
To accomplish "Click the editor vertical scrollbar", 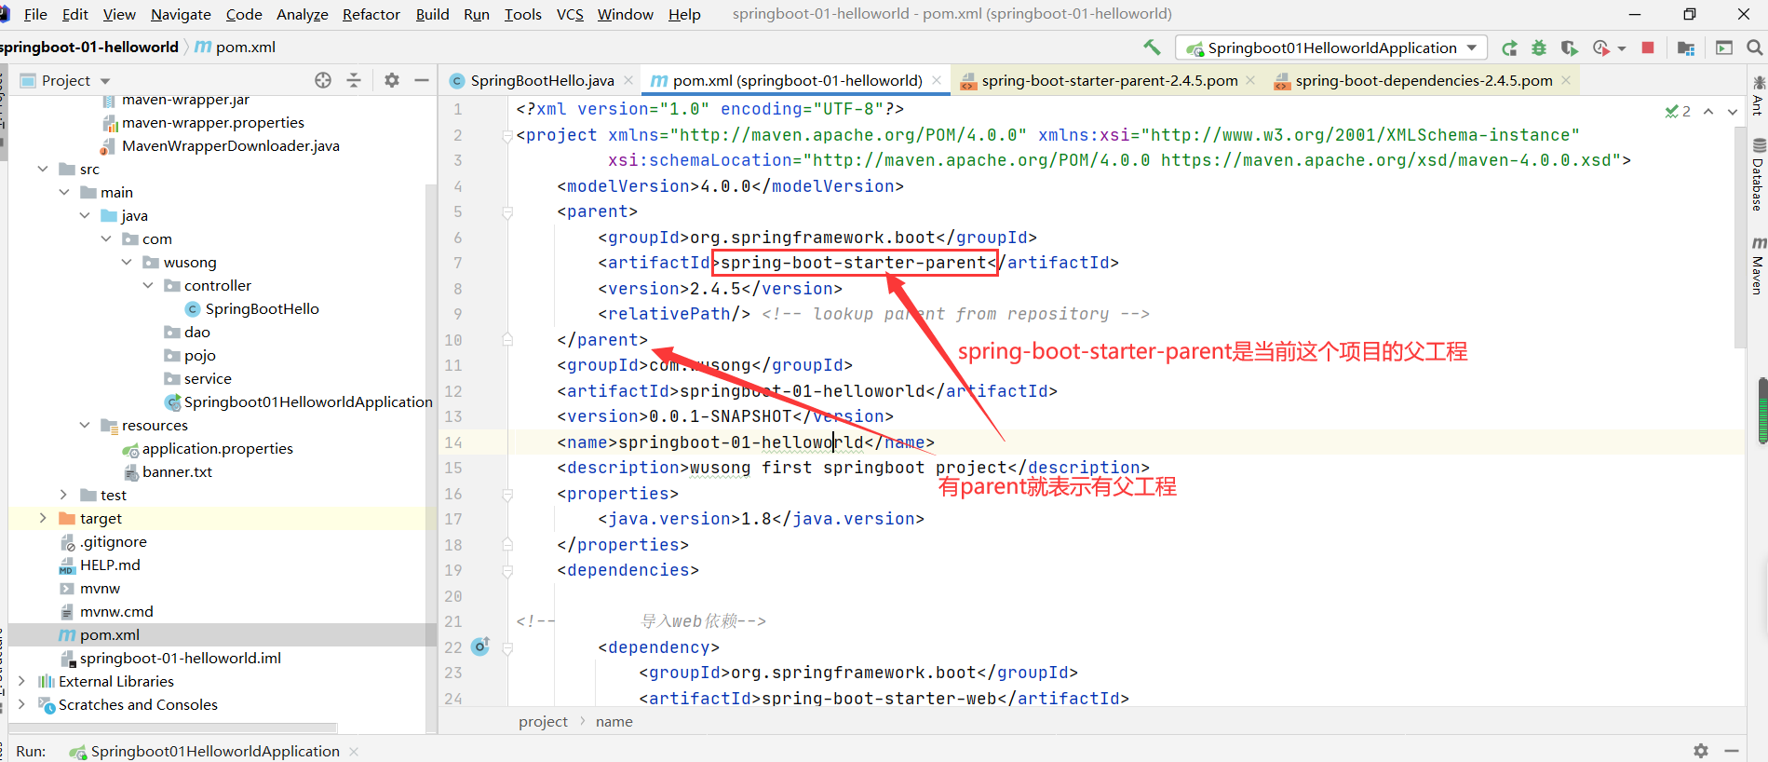I will (1739, 238).
